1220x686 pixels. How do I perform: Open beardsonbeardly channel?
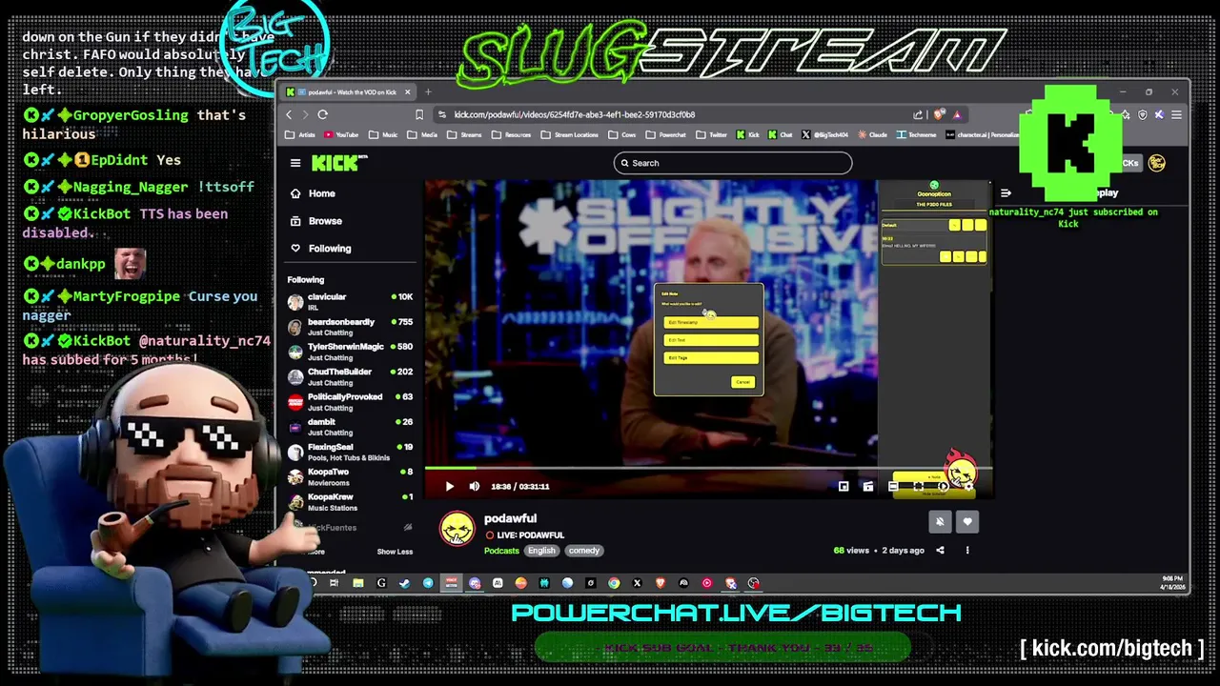click(x=351, y=327)
